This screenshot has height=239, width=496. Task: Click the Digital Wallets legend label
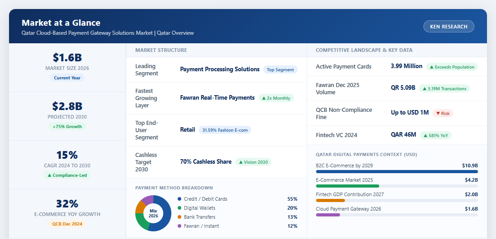pyautogui.click(x=200, y=208)
